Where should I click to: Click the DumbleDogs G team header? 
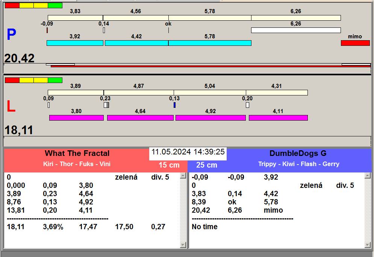(298, 153)
